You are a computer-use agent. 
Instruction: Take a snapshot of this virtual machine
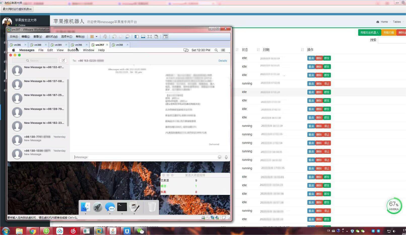(x=114, y=37)
